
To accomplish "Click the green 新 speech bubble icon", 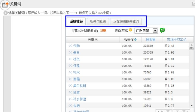I will pyautogui.click(x=162, y=30).
